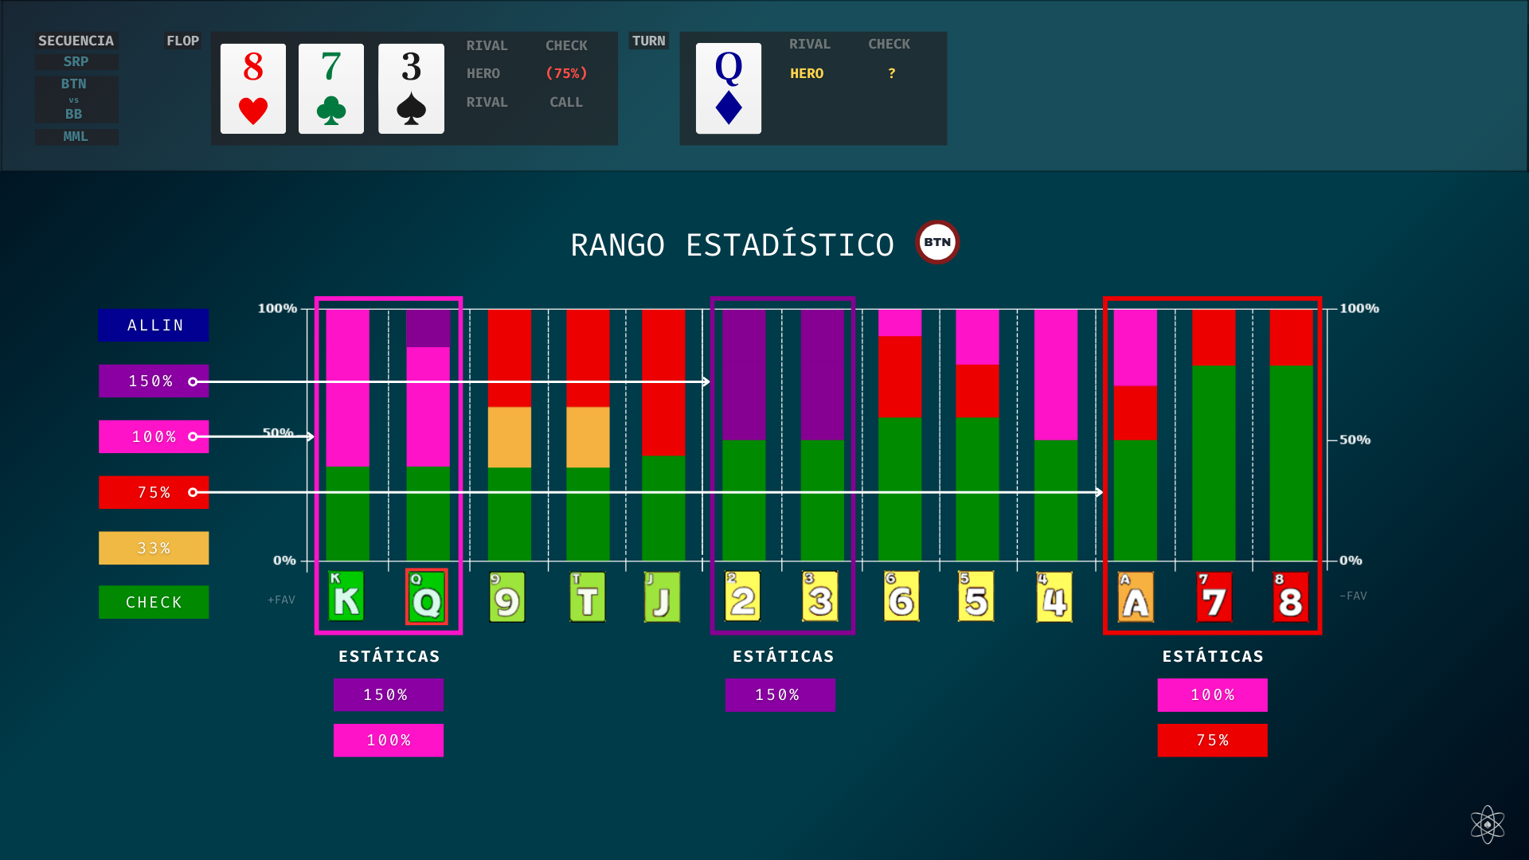Click the 9 card icon
The image size is (1529, 860).
coord(506,596)
